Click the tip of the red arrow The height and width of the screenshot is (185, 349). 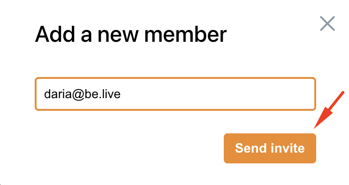point(314,128)
